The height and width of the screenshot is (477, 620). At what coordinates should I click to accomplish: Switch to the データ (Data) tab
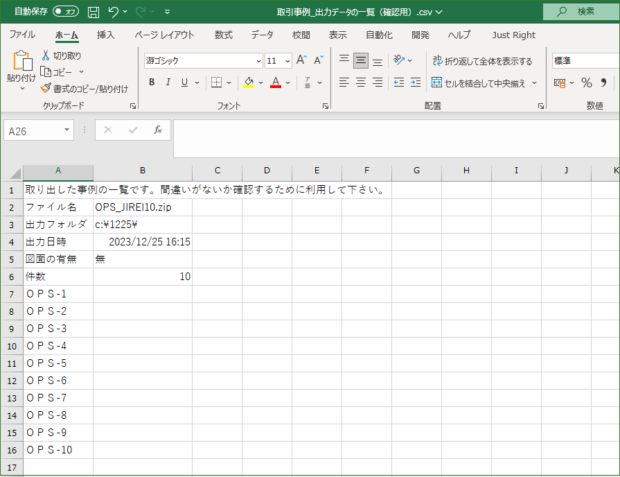click(262, 35)
